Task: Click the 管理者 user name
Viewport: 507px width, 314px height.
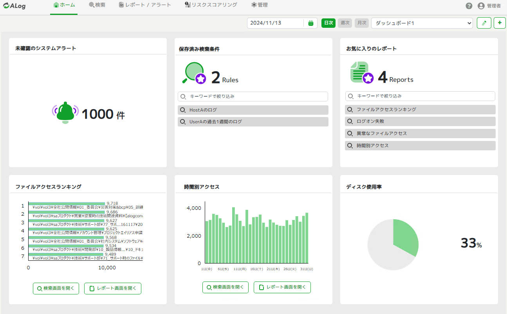Action: point(494,6)
